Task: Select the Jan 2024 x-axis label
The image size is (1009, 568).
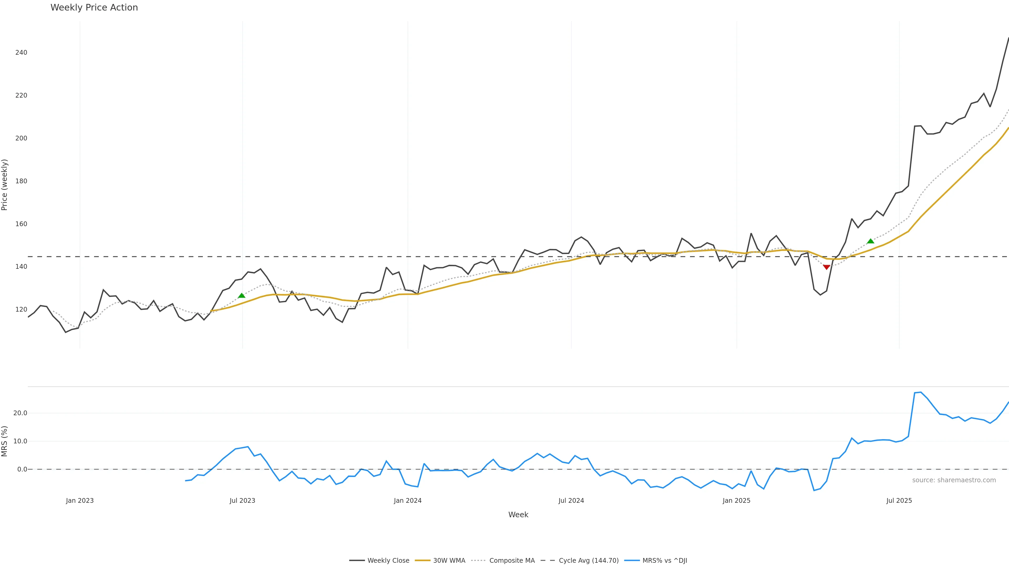Action: click(x=408, y=501)
